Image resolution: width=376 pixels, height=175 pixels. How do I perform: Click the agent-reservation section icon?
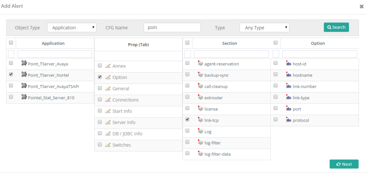pos(201,63)
